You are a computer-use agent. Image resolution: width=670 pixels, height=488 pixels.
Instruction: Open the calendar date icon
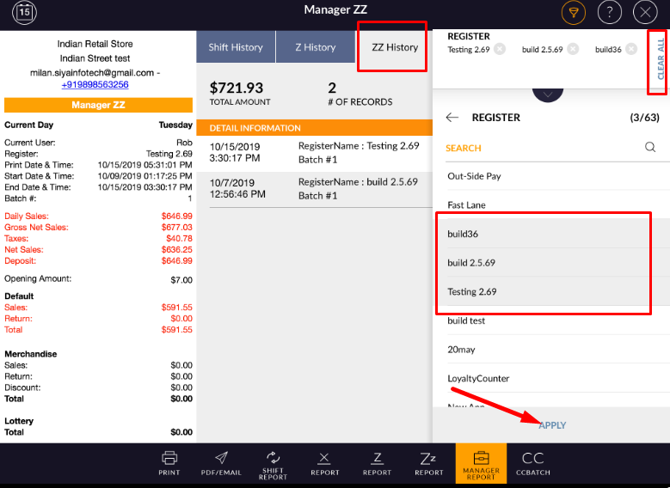[24, 11]
